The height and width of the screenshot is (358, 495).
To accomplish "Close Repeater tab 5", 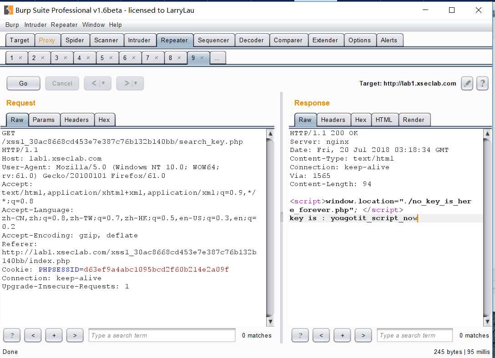I will click(111, 58).
